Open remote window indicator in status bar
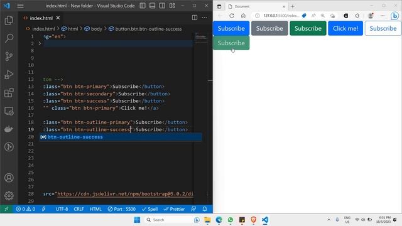Image resolution: width=402 pixels, height=226 pixels. 6,209
